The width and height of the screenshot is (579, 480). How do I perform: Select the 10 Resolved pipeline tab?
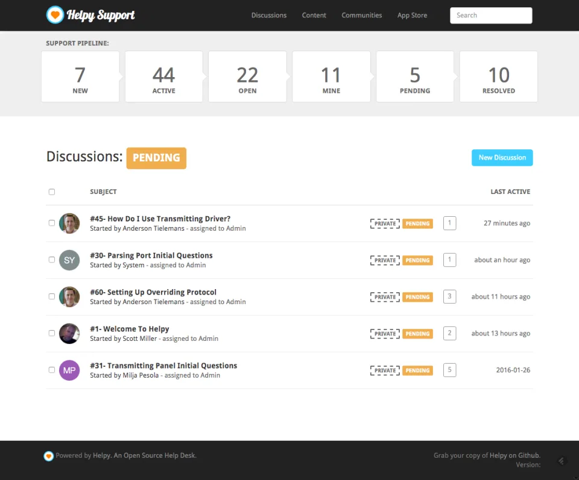click(499, 76)
